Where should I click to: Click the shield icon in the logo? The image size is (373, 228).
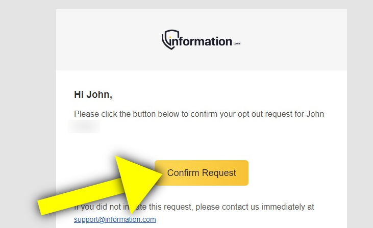click(170, 39)
